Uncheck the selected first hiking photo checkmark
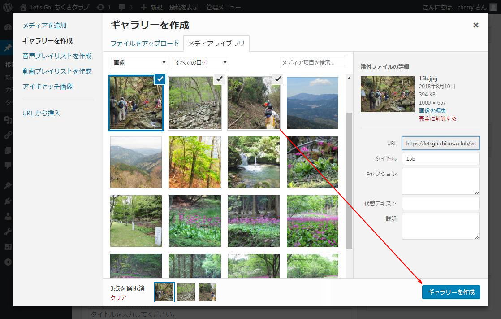This screenshot has width=501, height=319. tap(160, 79)
